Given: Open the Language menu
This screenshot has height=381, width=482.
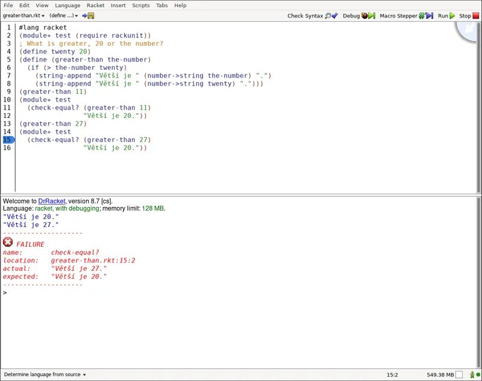Looking at the screenshot, I should [67, 5].
